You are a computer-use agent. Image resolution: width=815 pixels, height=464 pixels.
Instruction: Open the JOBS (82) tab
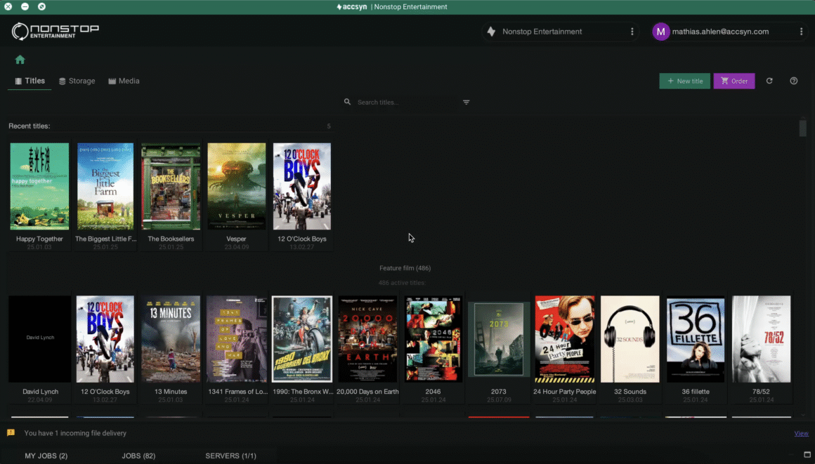point(138,456)
